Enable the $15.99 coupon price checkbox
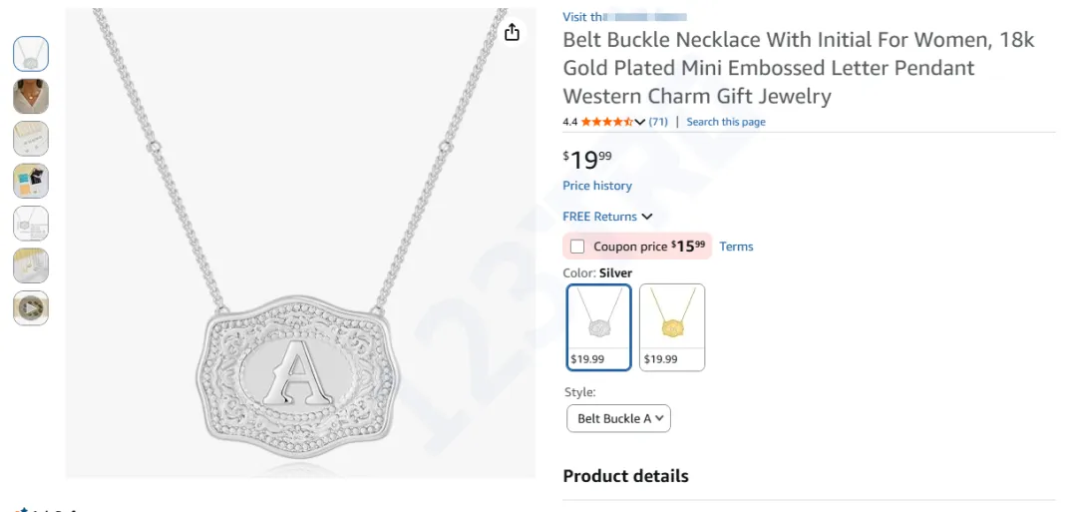The width and height of the screenshot is (1077, 512). 577,247
